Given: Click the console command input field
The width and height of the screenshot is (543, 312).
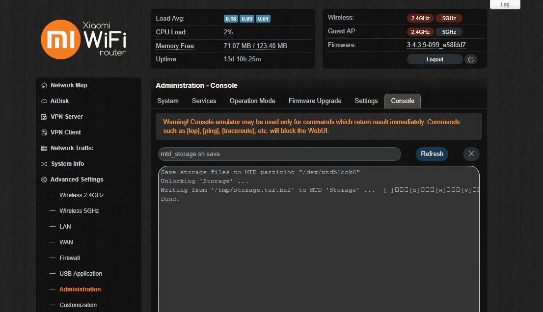Looking at the screenshot, I should (x=279, y=154).
